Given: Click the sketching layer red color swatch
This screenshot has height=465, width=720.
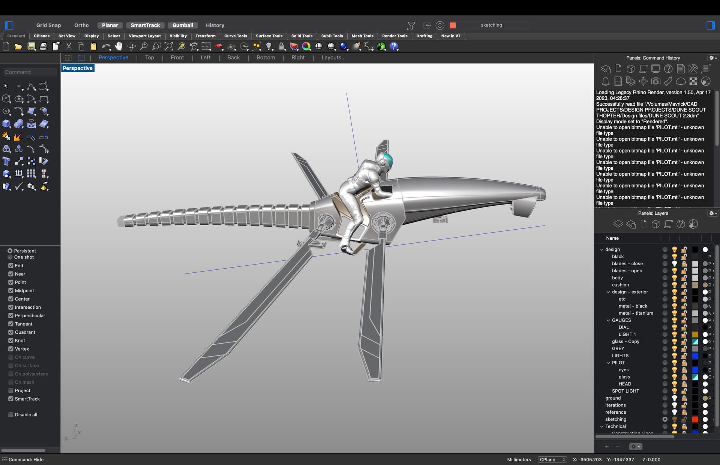Looking at the screenshot, I should pyautogui.click(x=695, y=419).
